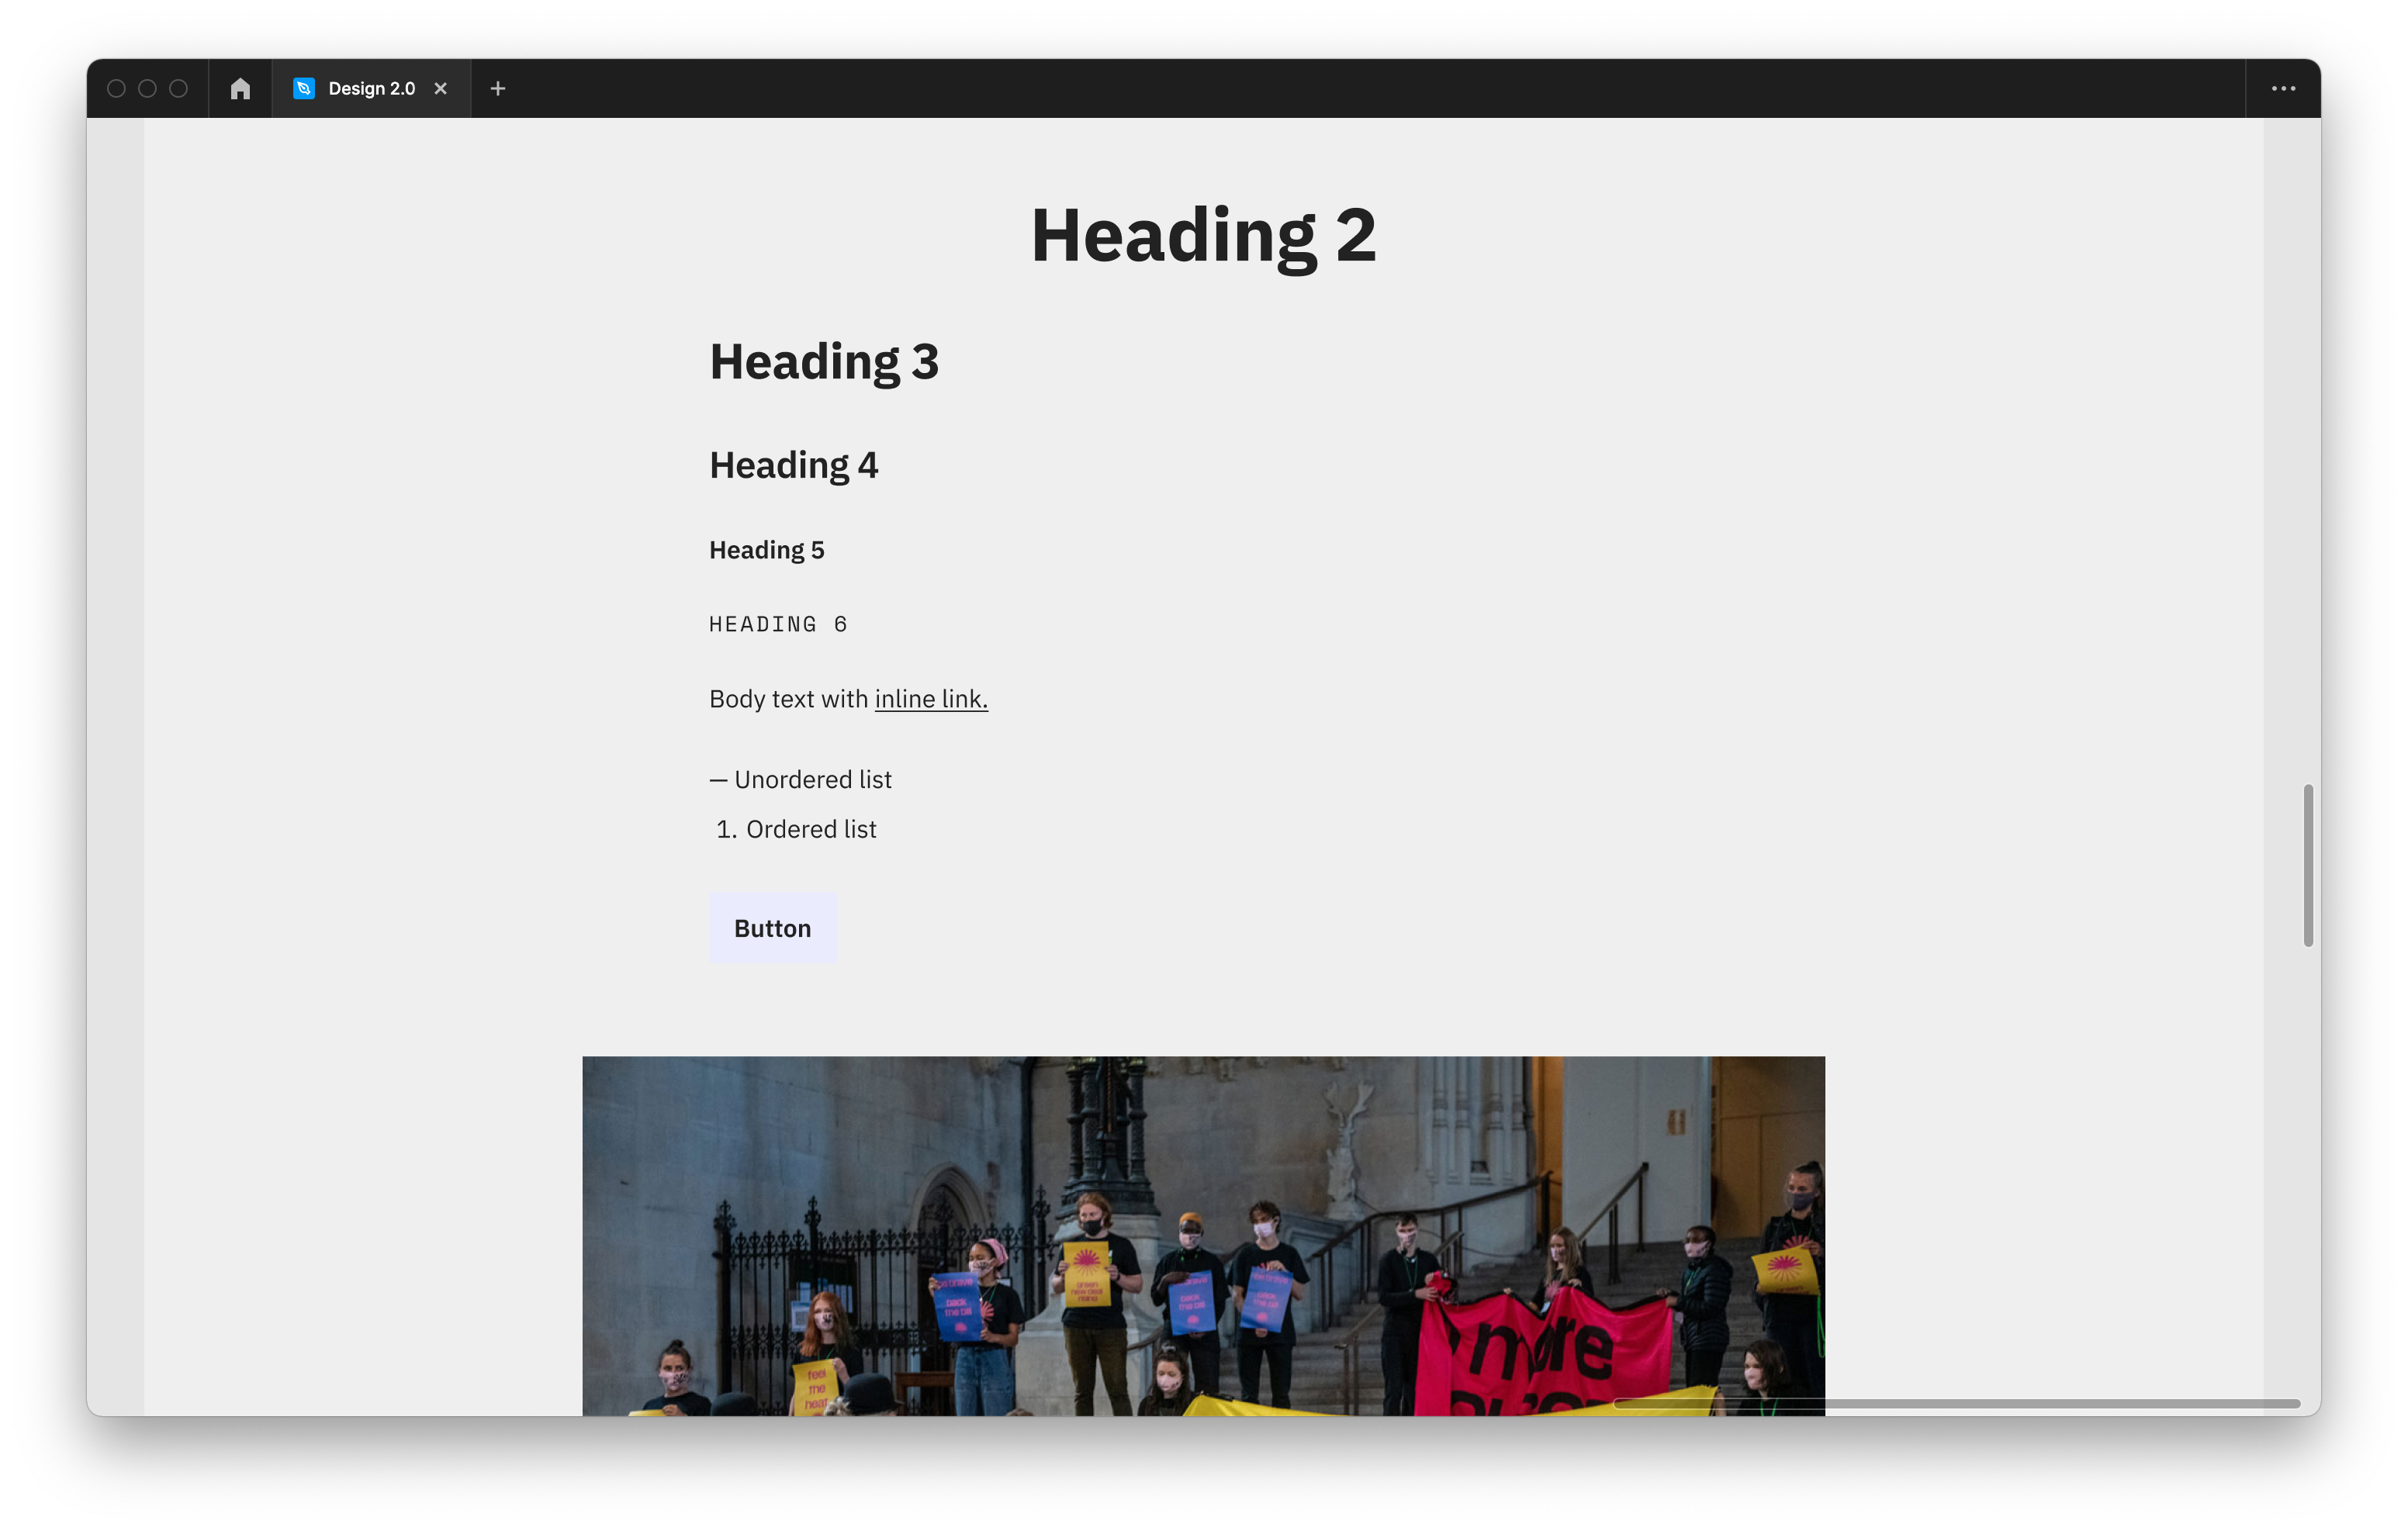Close the Design 2.0 tab

click(440, 89)
